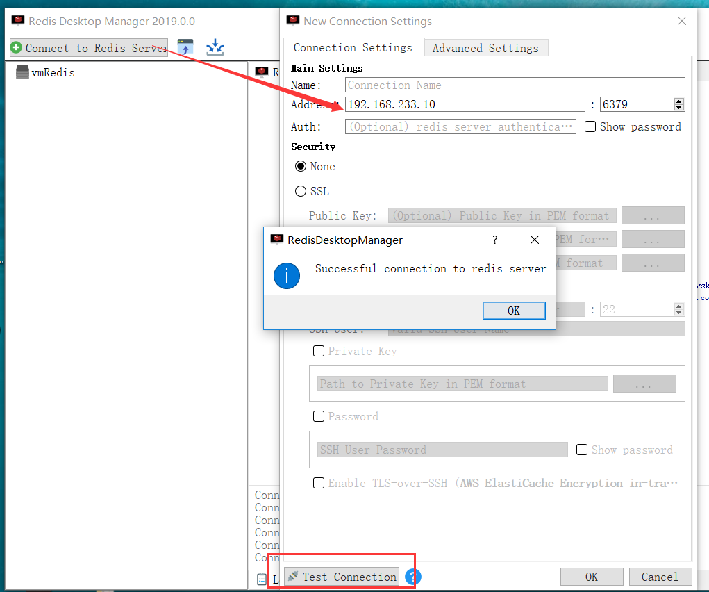
Task: Click OK in New Connection Settings
Action: 592,577
